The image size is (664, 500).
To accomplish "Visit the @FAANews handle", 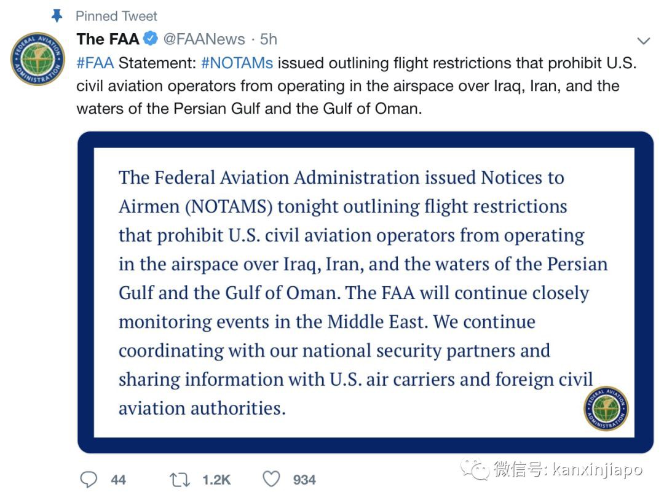I will tap(204, 39).
